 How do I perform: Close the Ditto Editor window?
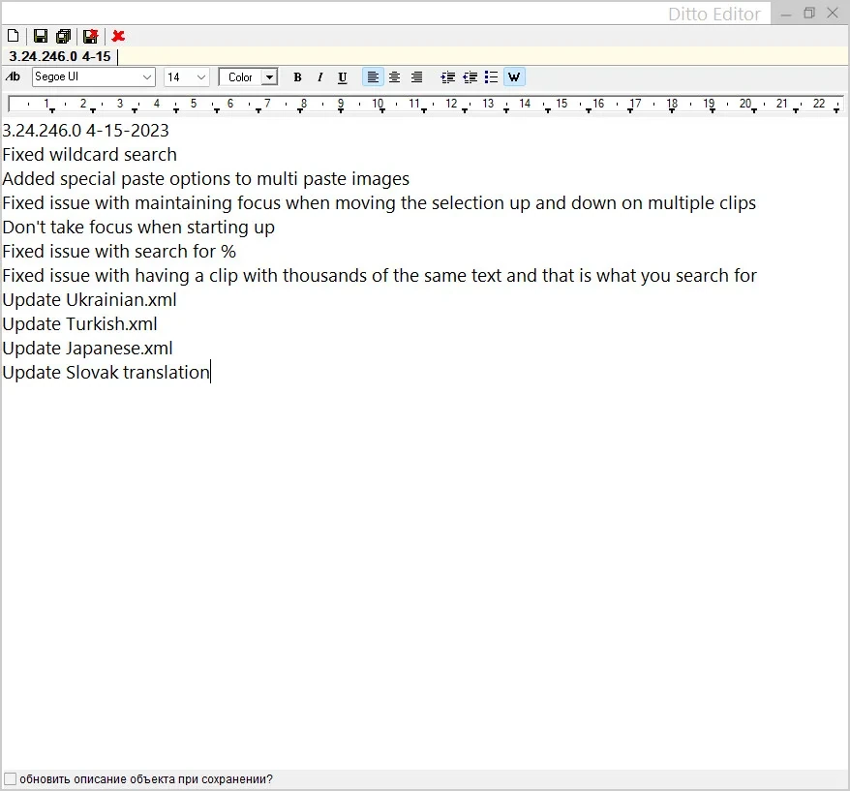click(x=833, y=13)
